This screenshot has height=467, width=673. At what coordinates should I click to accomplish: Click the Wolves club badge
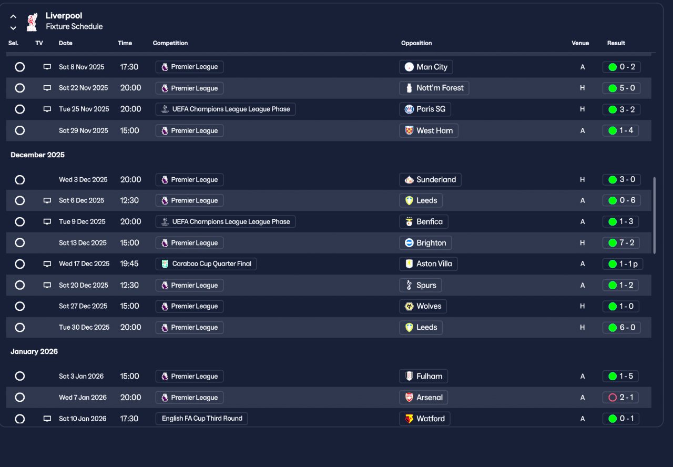tap(409, 306)
